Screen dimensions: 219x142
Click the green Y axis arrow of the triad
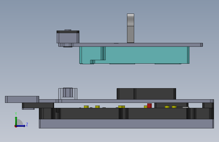[x=16, y=121]
